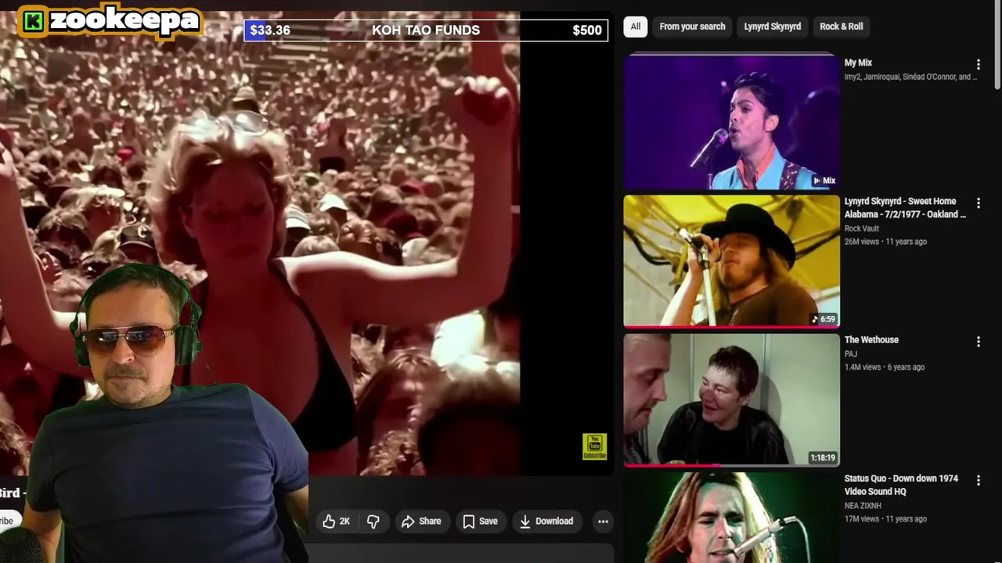The image size is (1002, 563).
Task: Click 26M views text under Rock Vault
Action: click(x=885, y=242)
